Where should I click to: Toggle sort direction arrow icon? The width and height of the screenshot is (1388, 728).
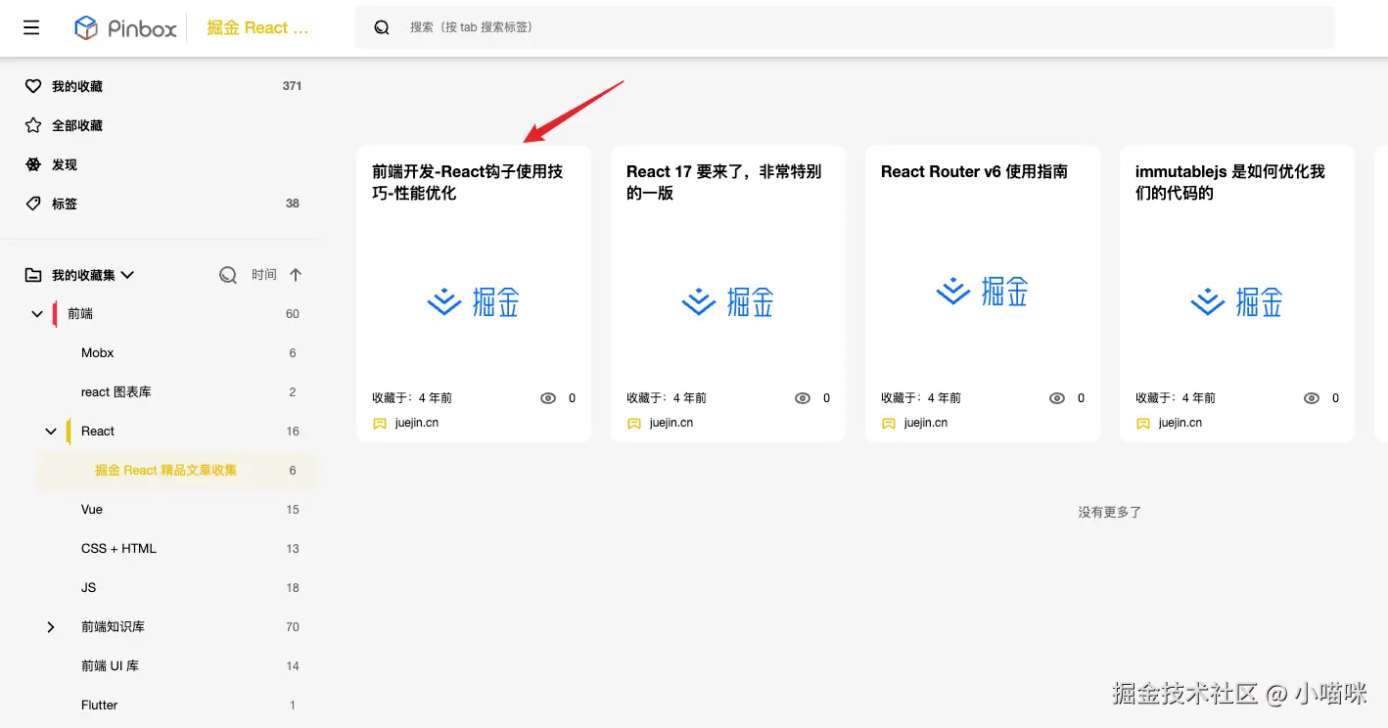(296, 275)
